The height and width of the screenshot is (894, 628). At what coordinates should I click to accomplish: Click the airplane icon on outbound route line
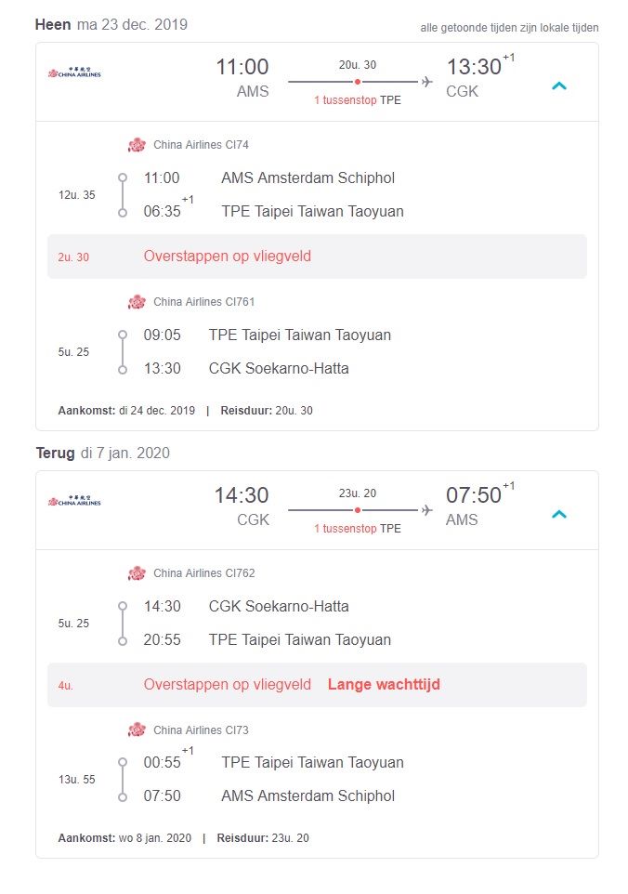point(426,82)
